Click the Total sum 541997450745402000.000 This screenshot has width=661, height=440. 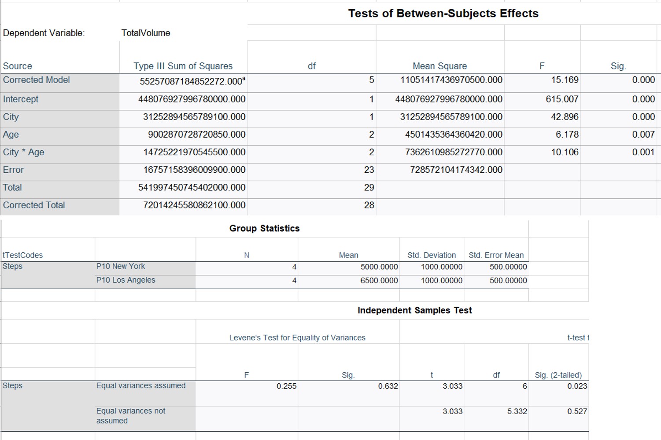(x=192, y=187)
